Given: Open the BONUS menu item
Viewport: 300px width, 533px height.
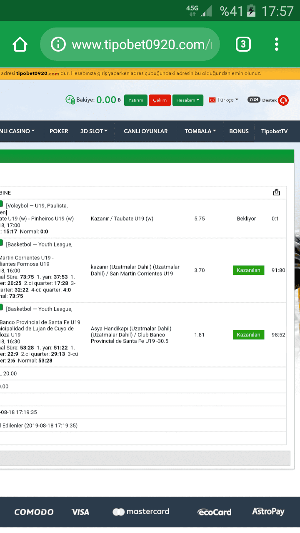Looking at the screenshot, I should (x=239, y=131).
